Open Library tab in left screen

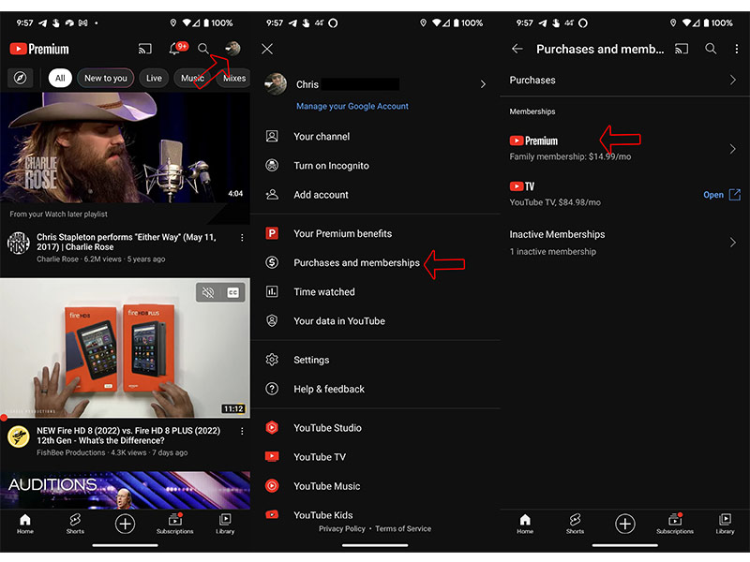225,525
